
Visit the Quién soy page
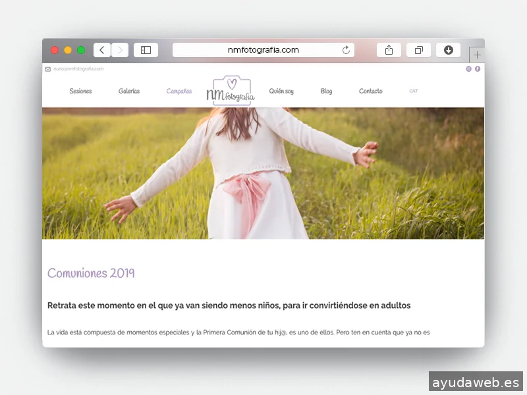(x=281, y=91)
